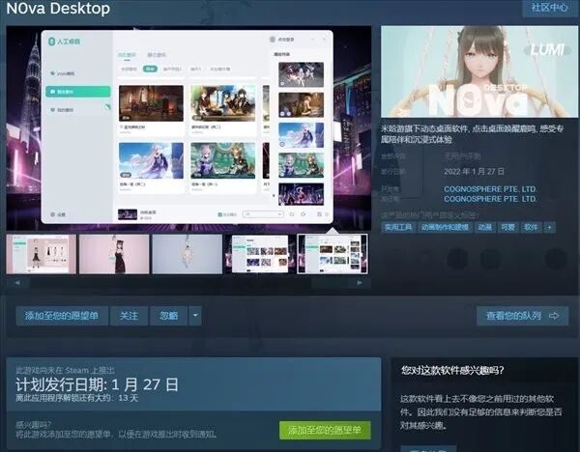Screen dimensions: 580x452
Task: Click the thumbnail strip scrollbar handle
Action: tap(330, 283)
